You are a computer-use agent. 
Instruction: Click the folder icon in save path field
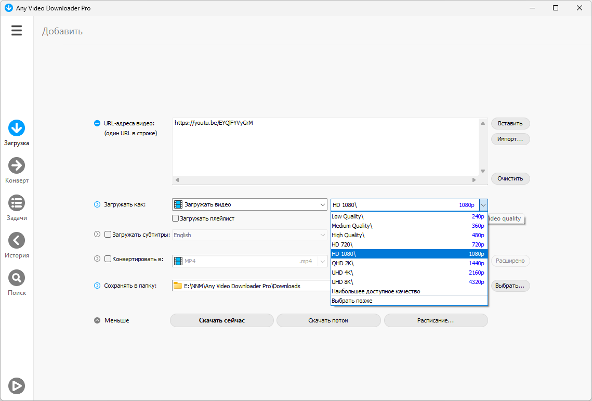point(178,286)
